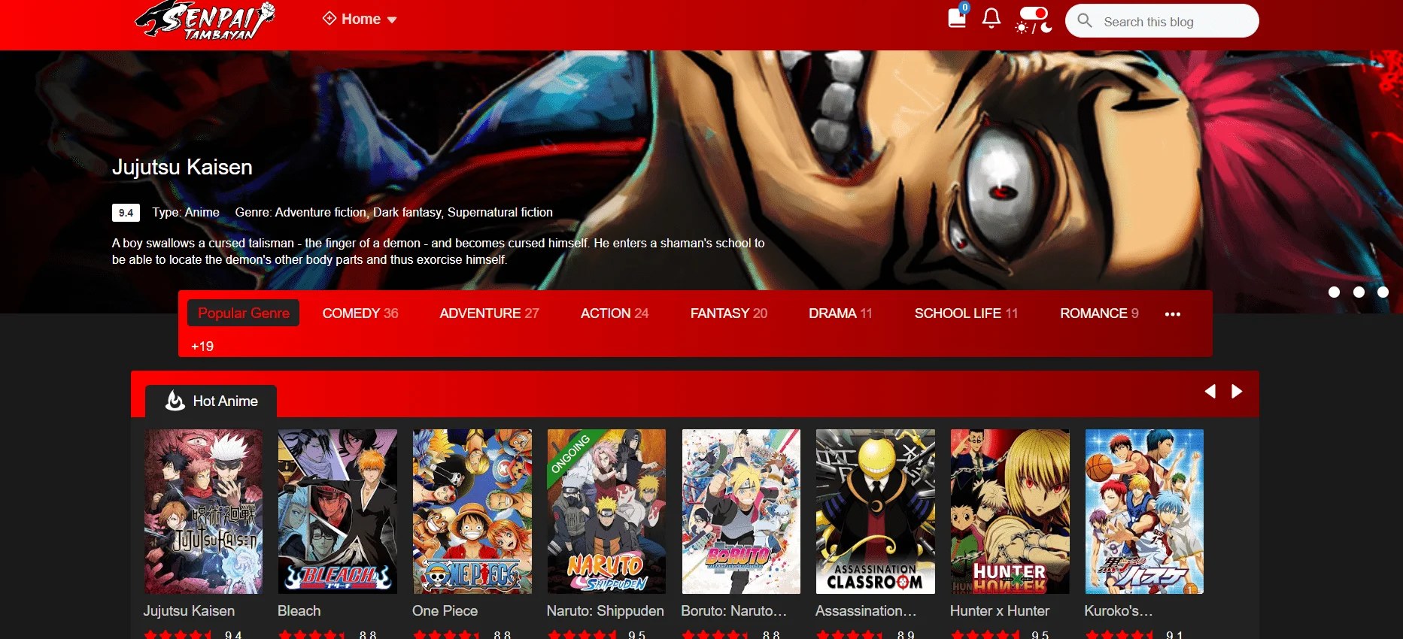Select the first slider dot

coord(1334,292)
